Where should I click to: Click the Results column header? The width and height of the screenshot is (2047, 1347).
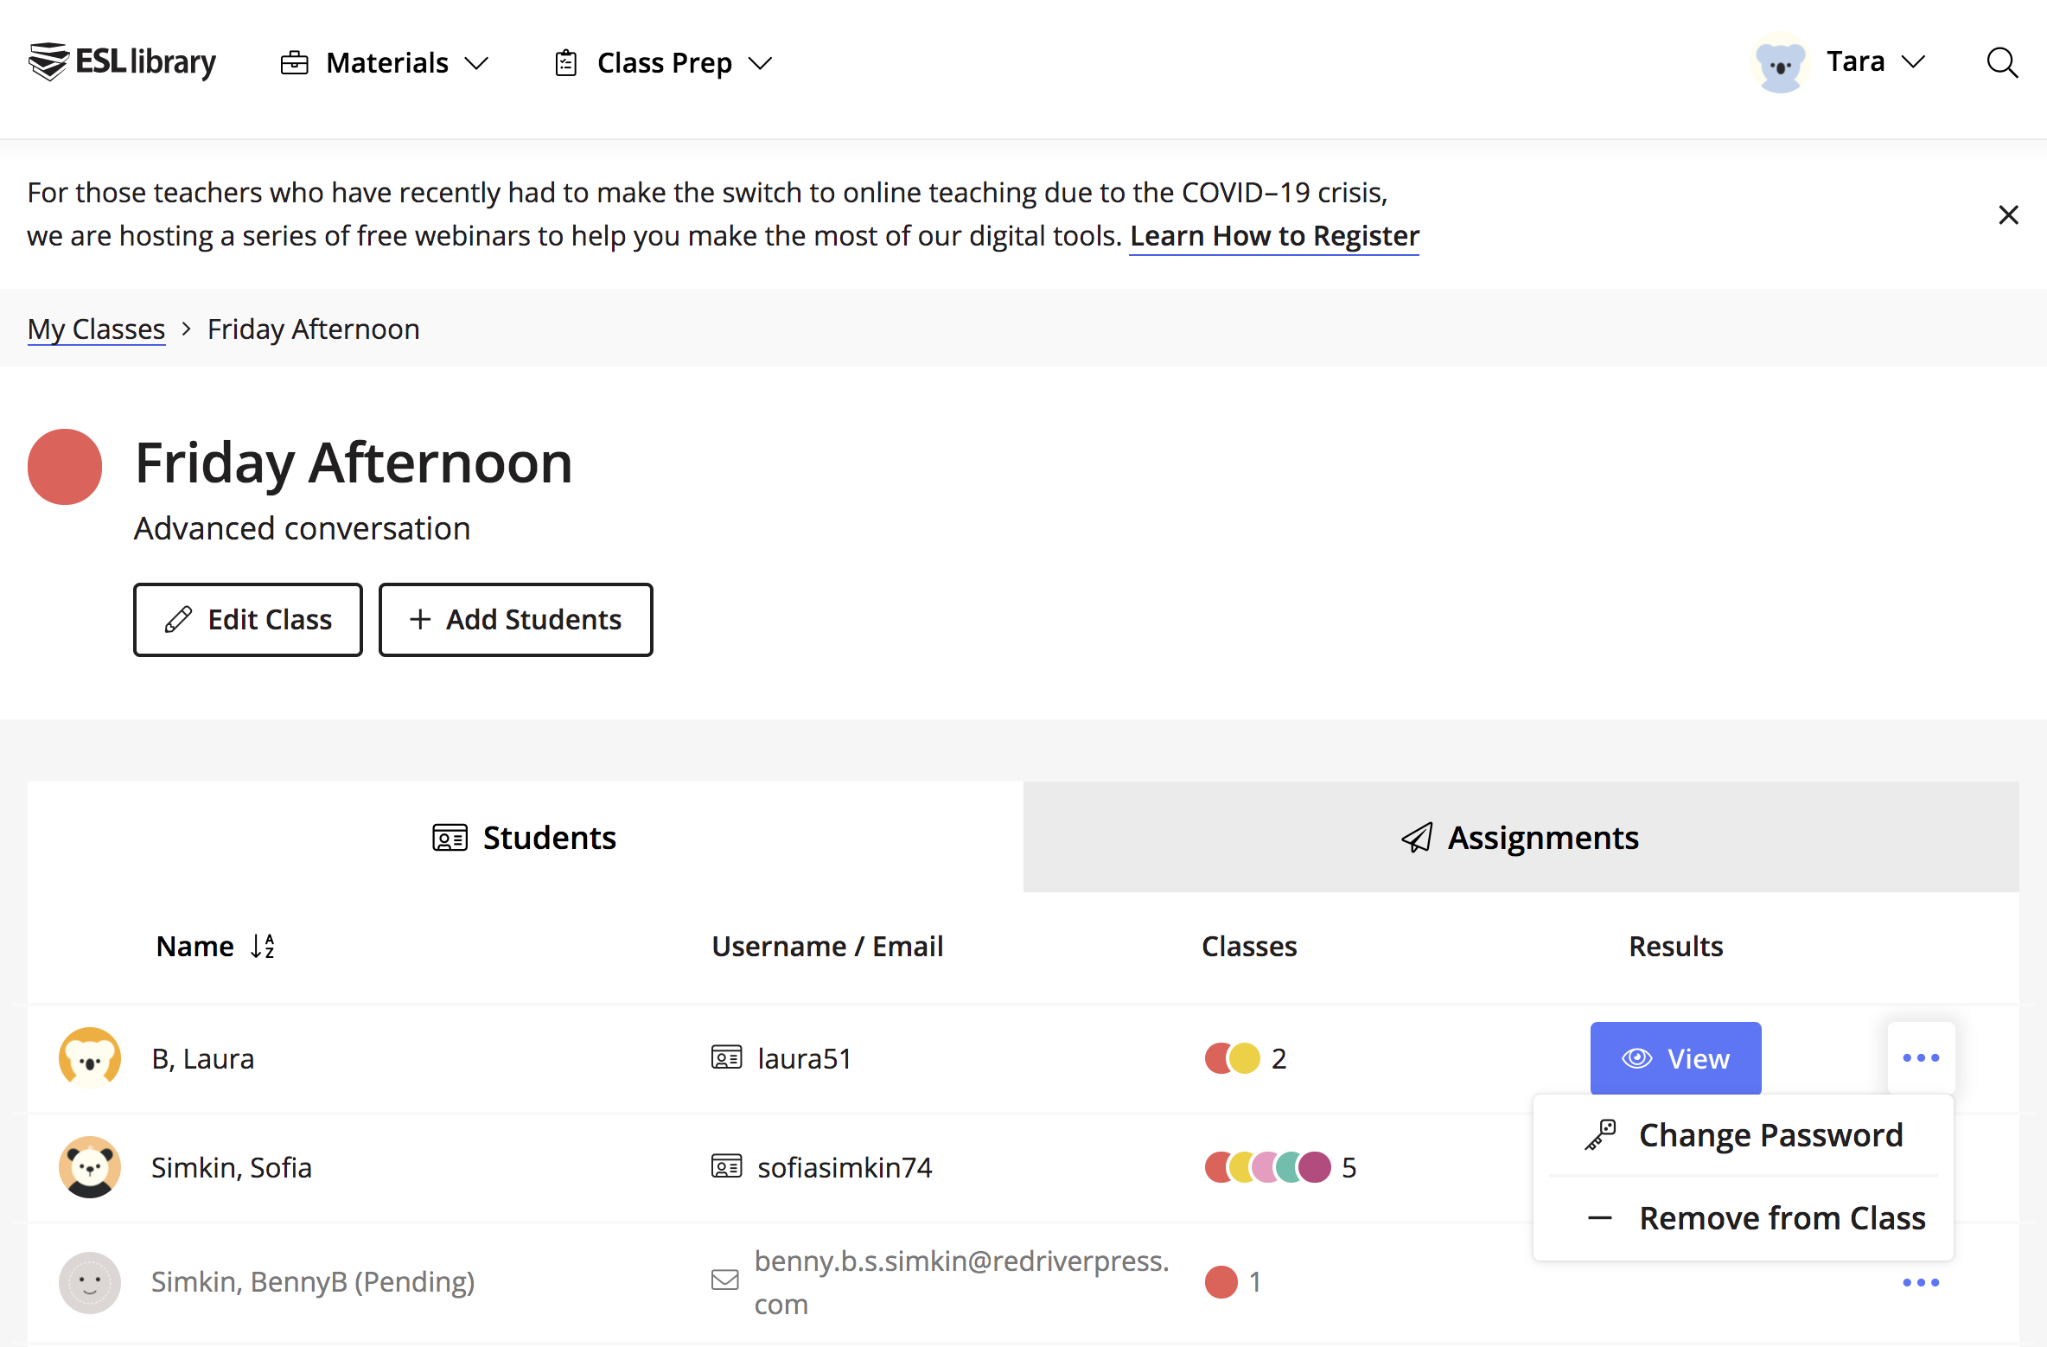1676,947
